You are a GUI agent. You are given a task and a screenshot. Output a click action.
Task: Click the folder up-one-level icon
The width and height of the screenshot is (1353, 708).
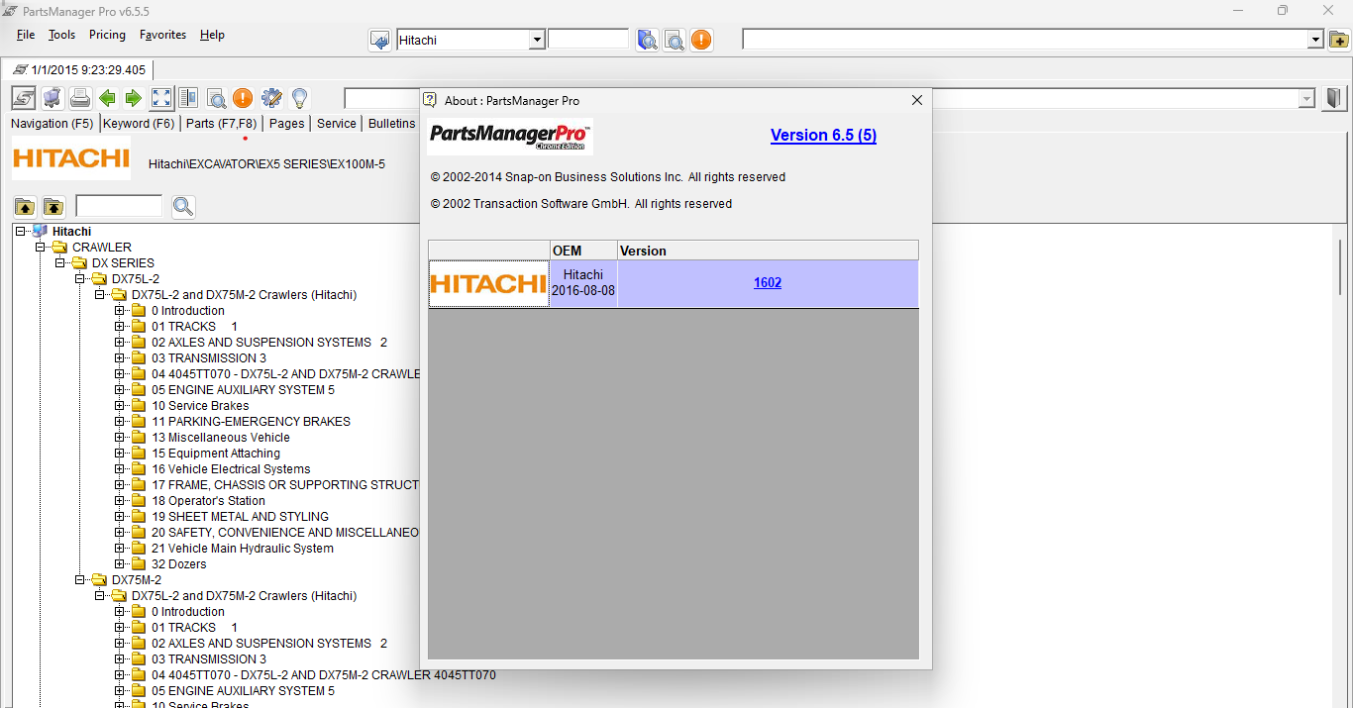[x=25, y=207]
